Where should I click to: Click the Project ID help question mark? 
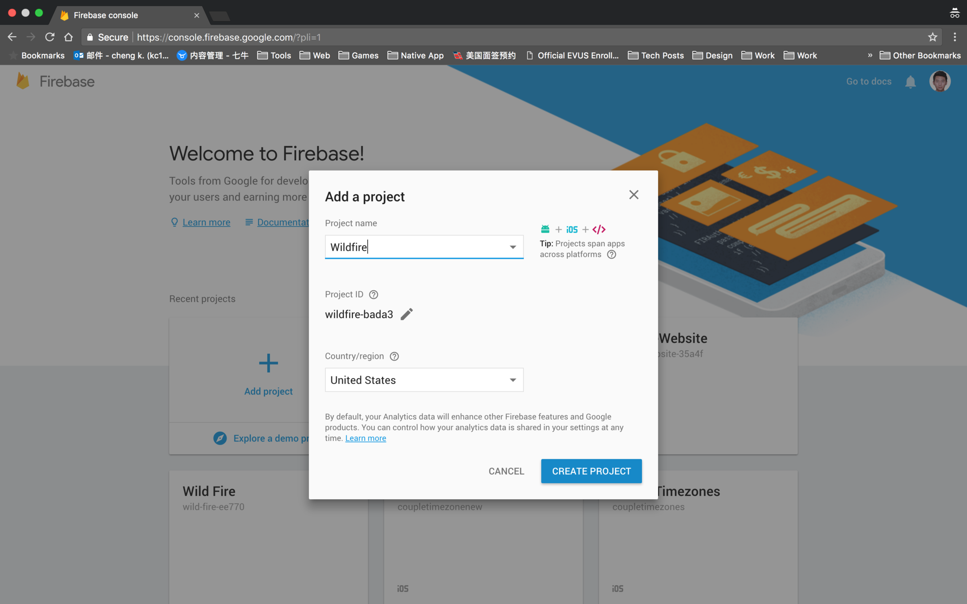coord(373,294)
